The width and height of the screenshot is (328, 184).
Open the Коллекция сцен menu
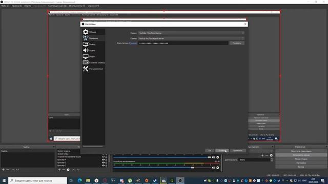(x=57, y=6)
